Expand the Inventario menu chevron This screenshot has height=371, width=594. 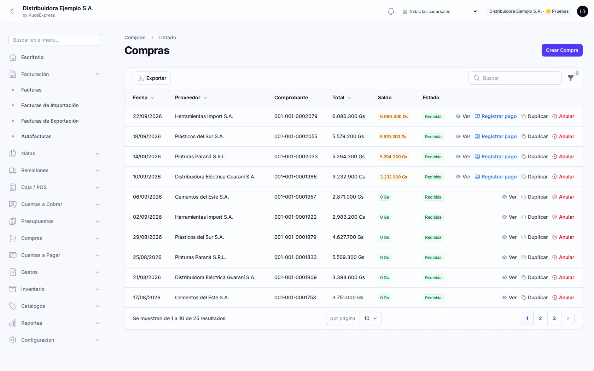[x=98, y=289]
